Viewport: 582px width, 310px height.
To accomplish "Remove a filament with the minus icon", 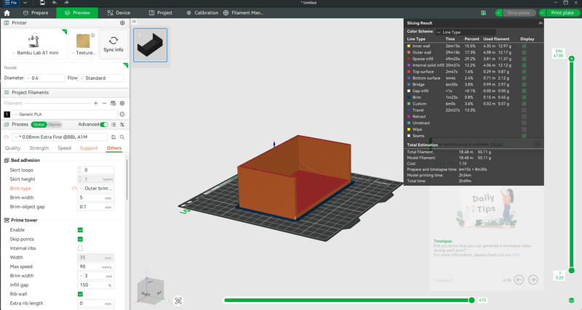I will click(x=104, y=103).
